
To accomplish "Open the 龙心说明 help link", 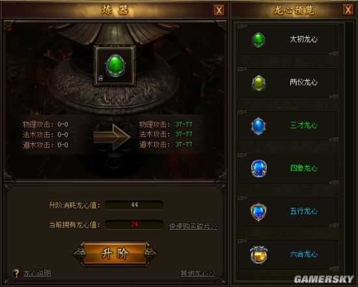I will tap(37, 273).
